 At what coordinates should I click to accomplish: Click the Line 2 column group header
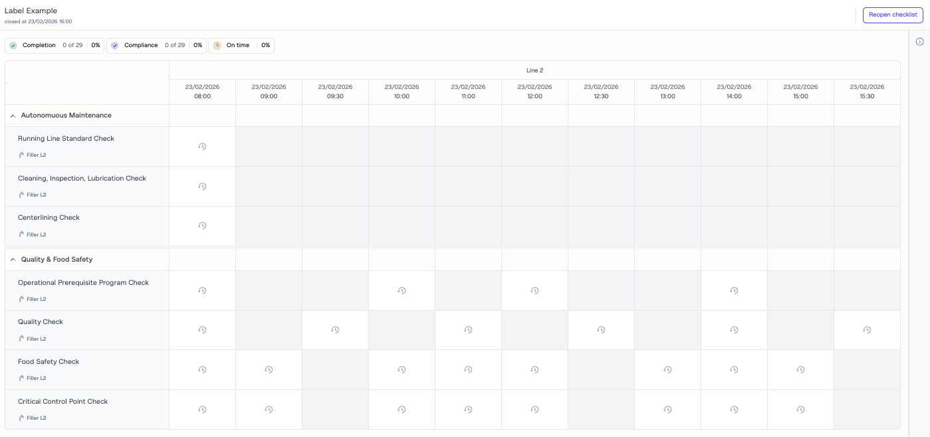534,70
